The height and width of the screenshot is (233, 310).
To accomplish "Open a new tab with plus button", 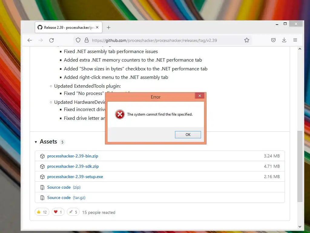I will pyautogui.click(x=109, y=28).
